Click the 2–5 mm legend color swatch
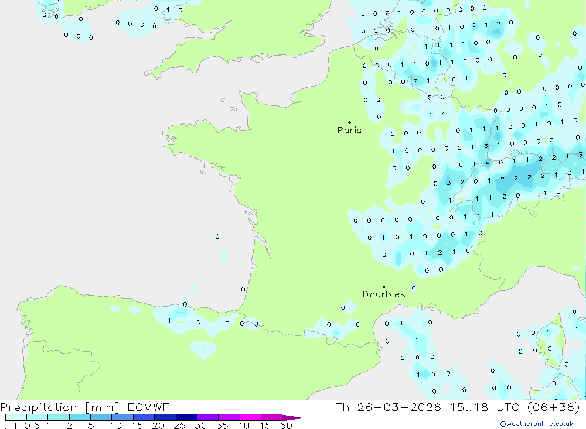The width and height of the screenshot is (586, 429). tap(80, 417)
